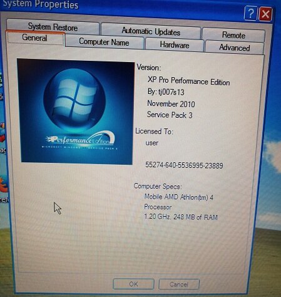
Task: Click the product ID number 55274-640-5536995-23889
Action: click(184, 165)
